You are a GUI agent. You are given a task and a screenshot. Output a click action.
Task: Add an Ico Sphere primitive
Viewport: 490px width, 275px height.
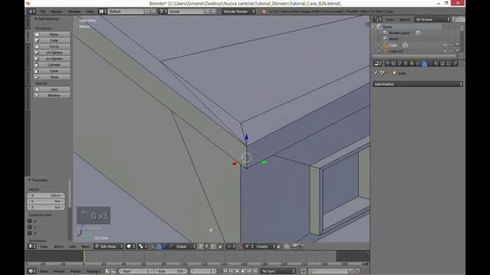(52, 59)
